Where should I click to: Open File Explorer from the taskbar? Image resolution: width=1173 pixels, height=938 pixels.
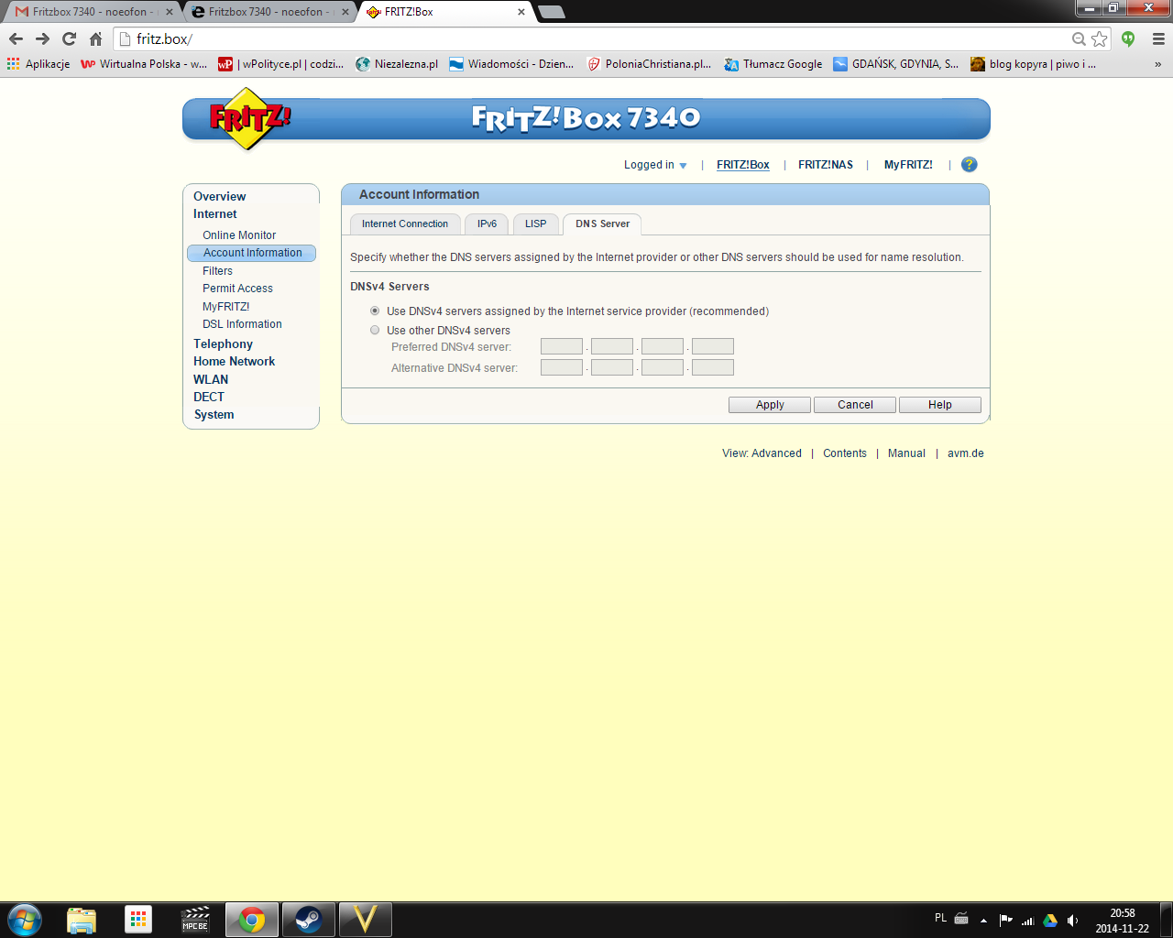coord(82,920)
